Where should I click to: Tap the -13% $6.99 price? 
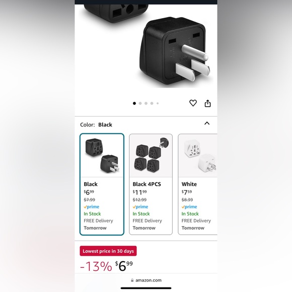click(106, 266)
